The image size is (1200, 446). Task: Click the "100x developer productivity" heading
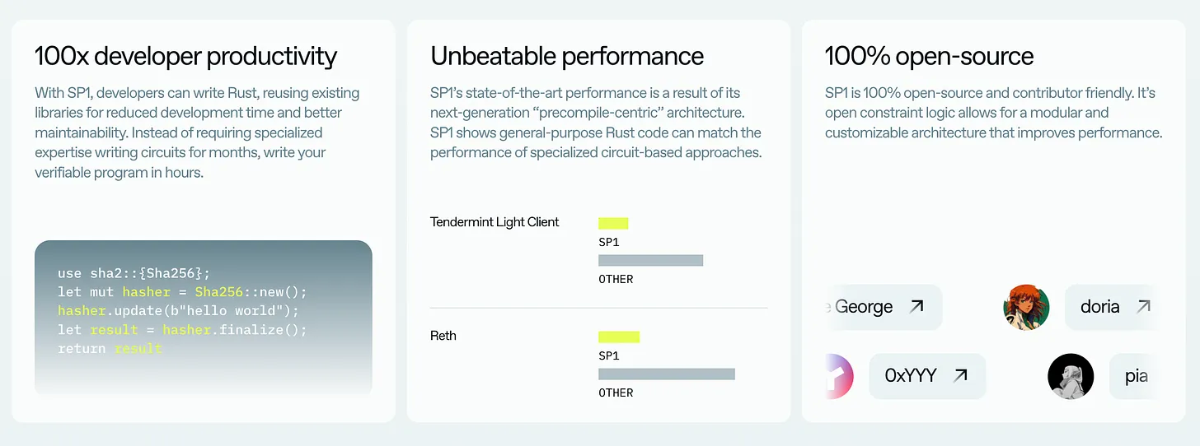185,56
